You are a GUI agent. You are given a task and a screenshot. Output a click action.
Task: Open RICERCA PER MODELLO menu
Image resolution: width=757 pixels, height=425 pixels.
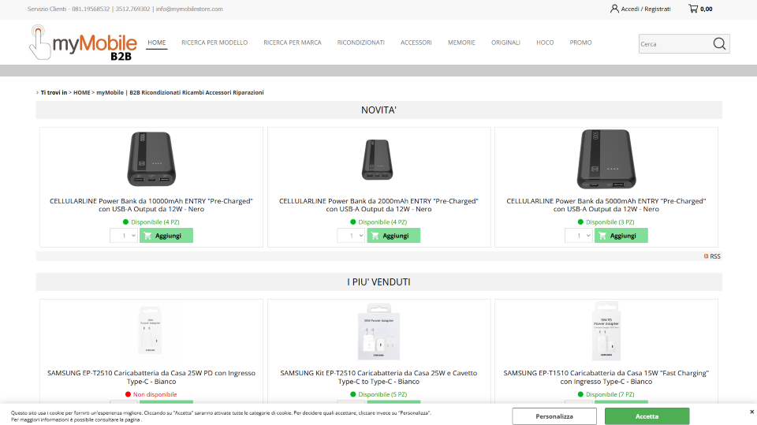pyautogui.click(x=214, y=43)
